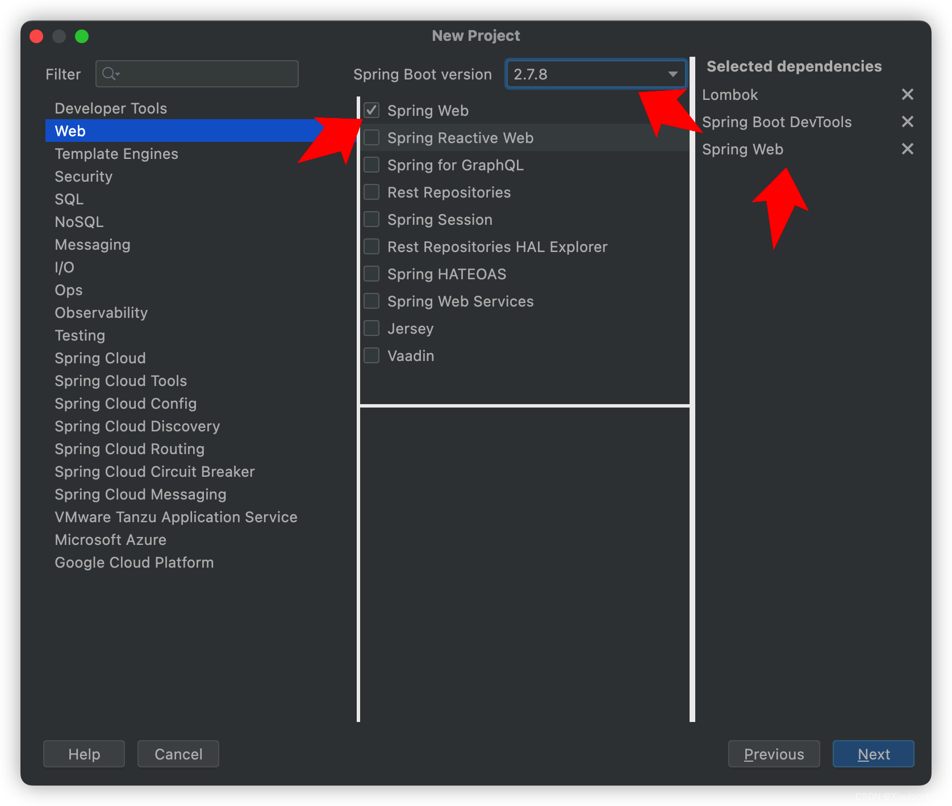Tick the Vaadin checkbox
The width and height of the screenshot is (952, 806).
click(x=371, y=355)
